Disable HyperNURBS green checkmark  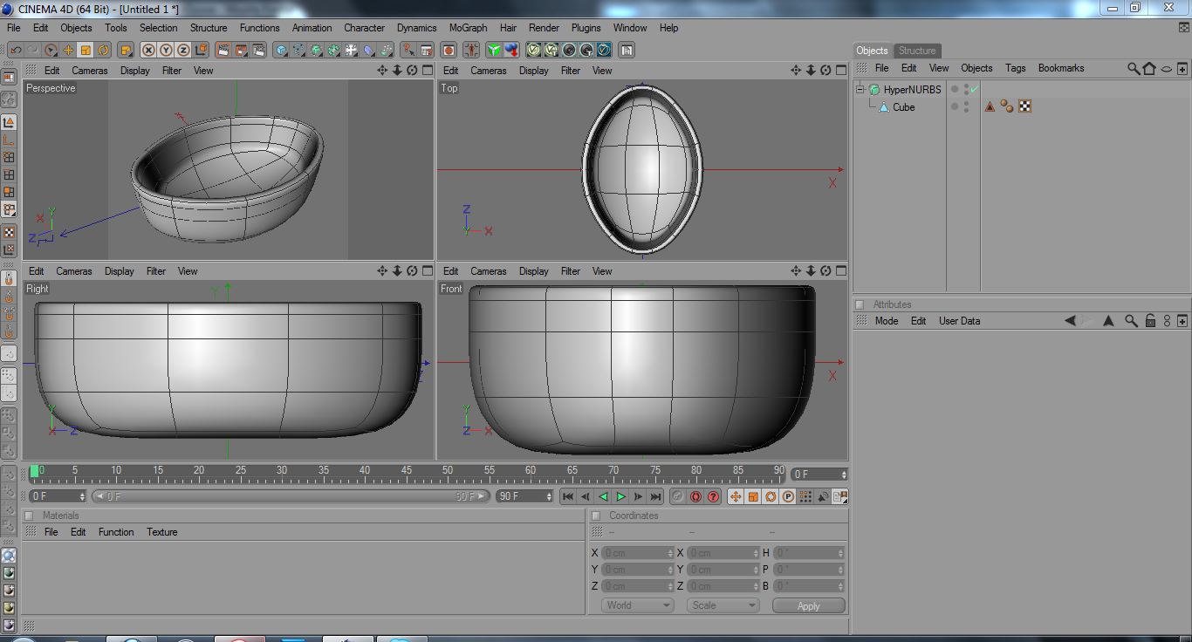pos(974,89)
